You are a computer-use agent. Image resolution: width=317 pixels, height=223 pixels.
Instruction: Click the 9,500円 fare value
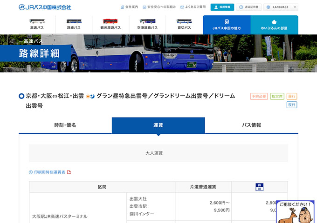(222, 210)
